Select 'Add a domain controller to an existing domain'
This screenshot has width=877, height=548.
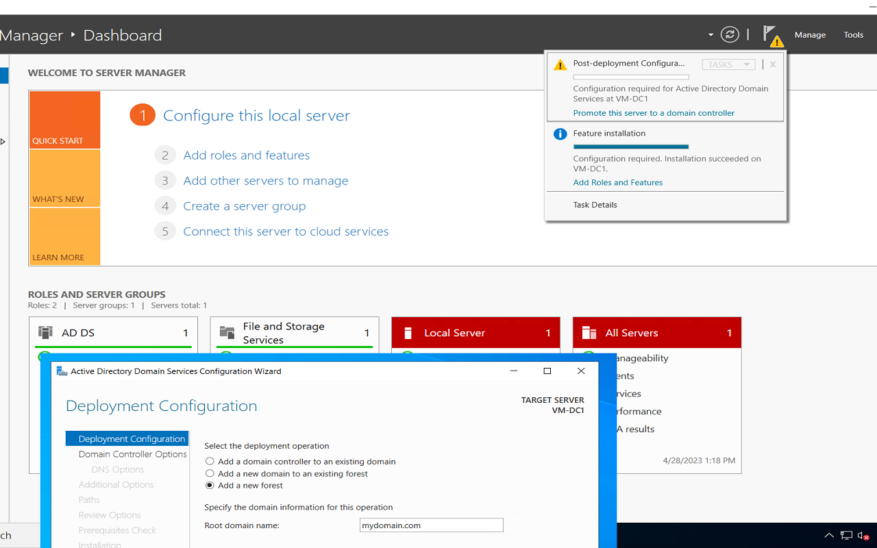pos(210,462)
